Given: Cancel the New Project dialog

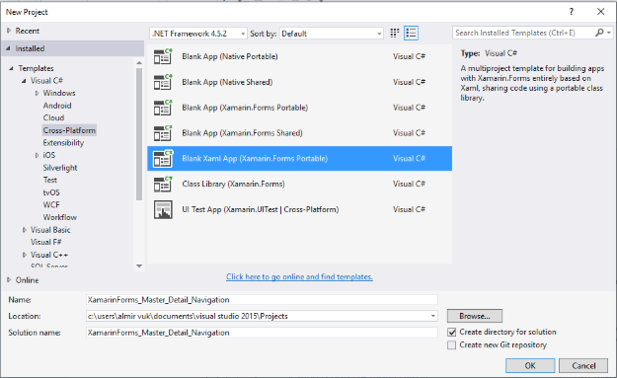Looking at the screenshot, I should pyautogui.click(x=583, y=366).
